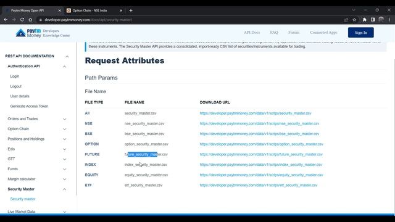Collapse REST API DOCUMENTATION section
Viewport: 395px width, 222px height.
click(x=67, y=56)
